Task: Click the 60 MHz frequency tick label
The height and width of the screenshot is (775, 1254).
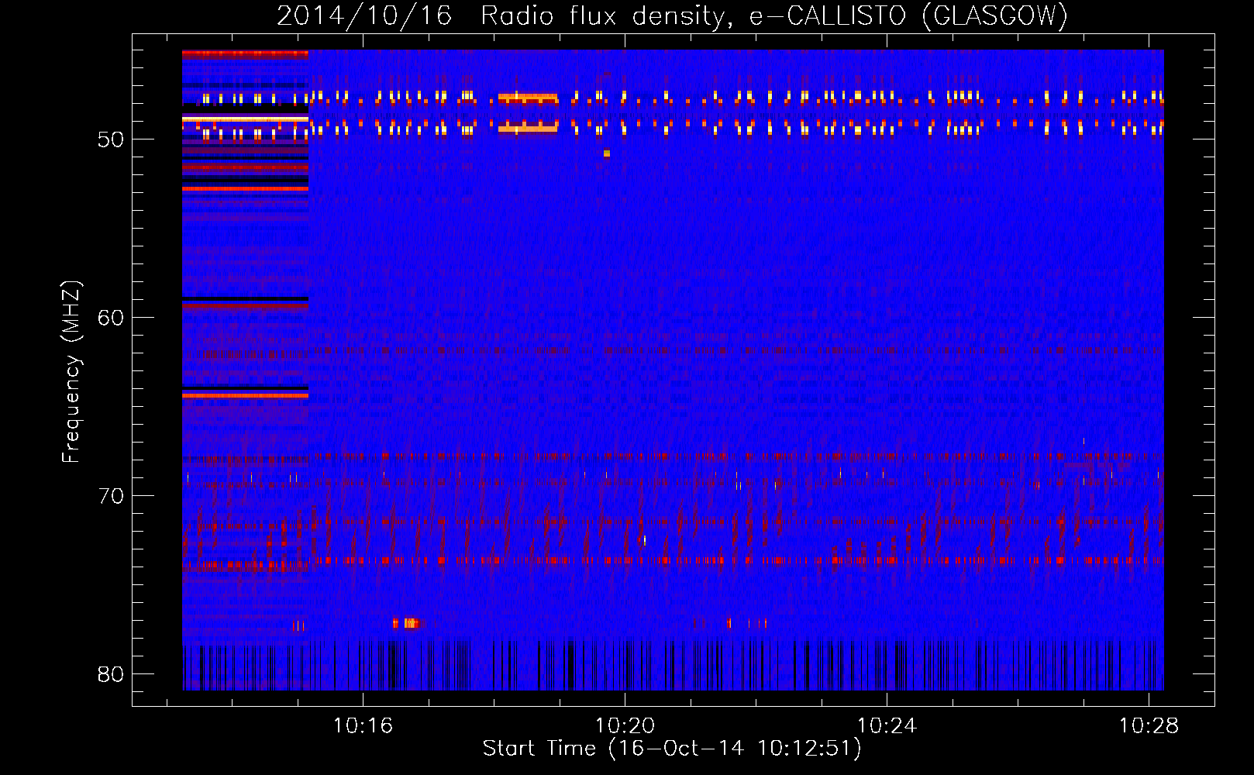Action: [111, 318]
